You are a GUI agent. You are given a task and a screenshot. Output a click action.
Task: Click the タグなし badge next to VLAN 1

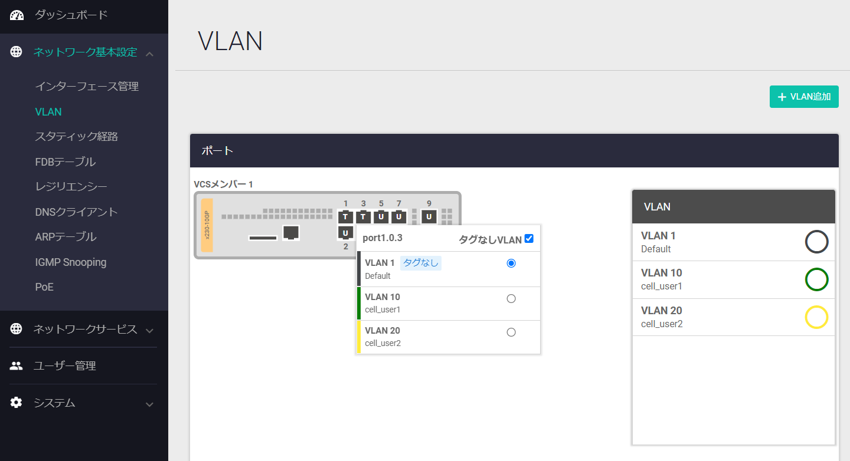coord(421,263)
